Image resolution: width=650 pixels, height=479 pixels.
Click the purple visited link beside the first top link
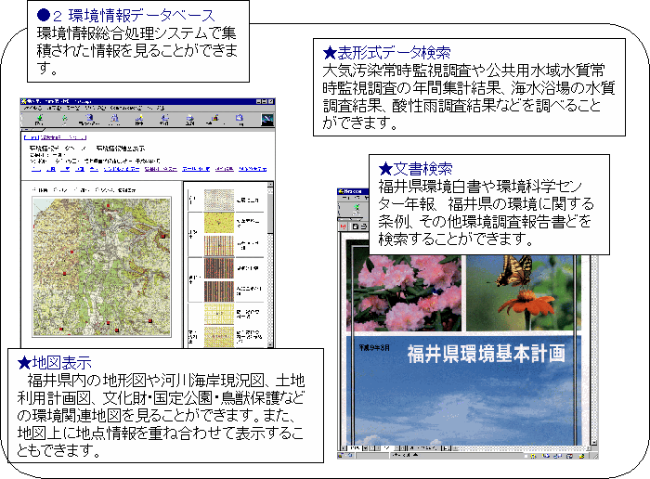point(64,137)
